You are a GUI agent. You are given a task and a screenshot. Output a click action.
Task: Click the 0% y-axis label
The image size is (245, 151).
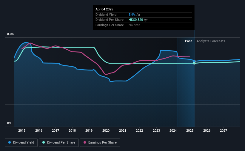(9, 123)
